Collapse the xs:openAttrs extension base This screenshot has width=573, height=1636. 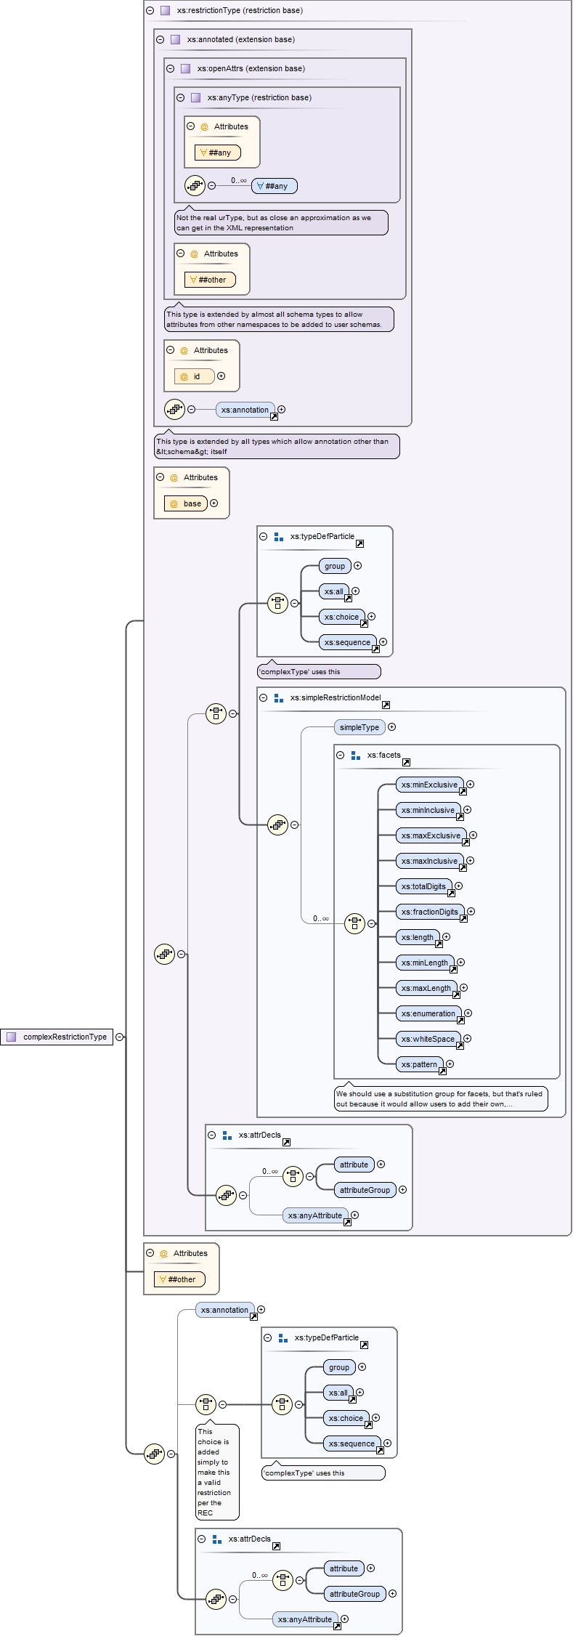tap(171, 68)
